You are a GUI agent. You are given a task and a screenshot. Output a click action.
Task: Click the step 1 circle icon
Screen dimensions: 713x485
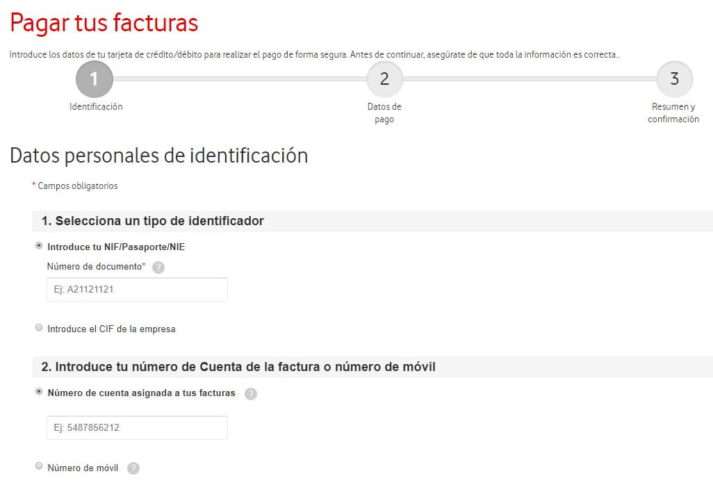[x=94, y=80]
